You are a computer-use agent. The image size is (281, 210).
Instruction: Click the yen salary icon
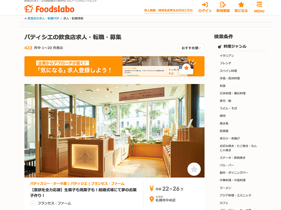pos(151,189)
